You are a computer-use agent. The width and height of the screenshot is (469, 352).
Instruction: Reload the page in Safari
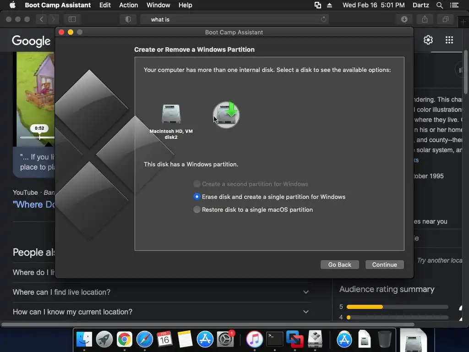[323, 19]
